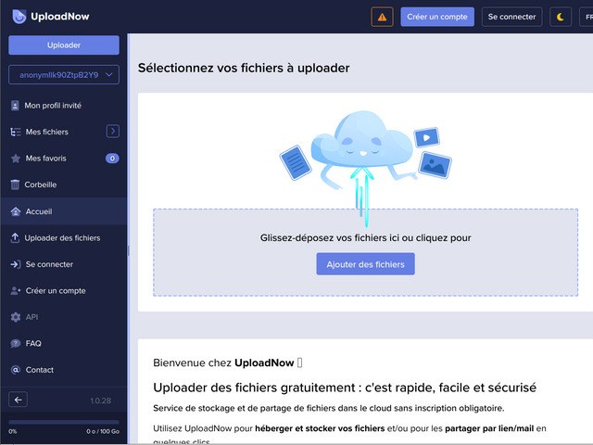Viewport: 593px width, 445px height.
Task: Select Corbeille menu label
Action: click(x=41, y=184)
